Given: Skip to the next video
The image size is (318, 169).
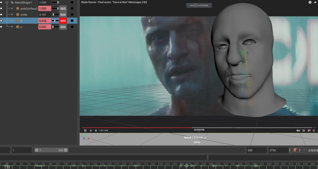Looking at the screenshot, I should [x=91, y=131].
